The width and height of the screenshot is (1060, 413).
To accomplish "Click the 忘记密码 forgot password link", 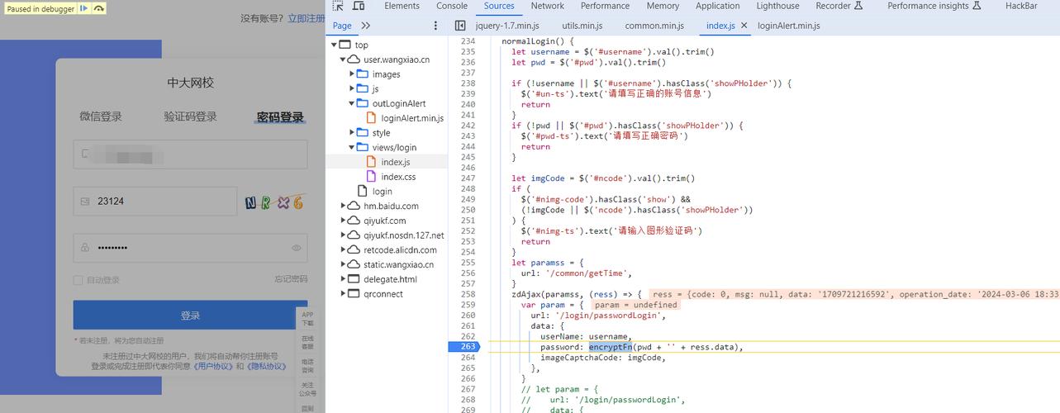I will 291,279.
